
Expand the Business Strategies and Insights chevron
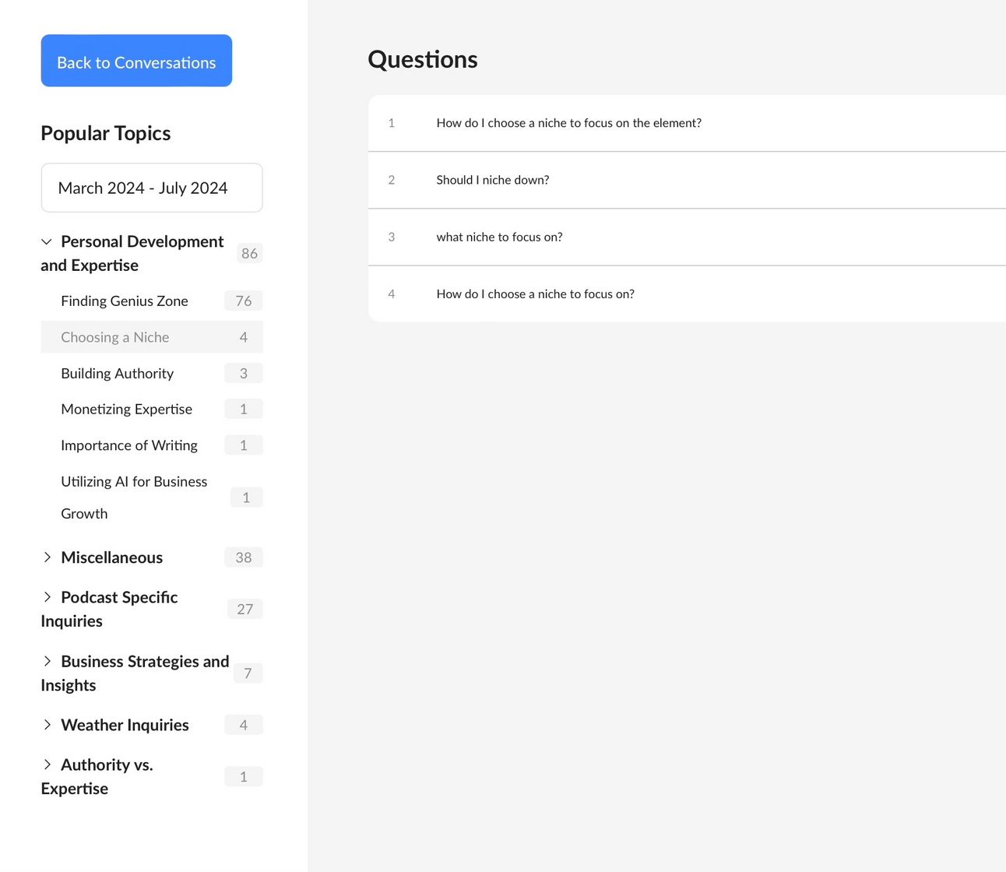(47, 661)
